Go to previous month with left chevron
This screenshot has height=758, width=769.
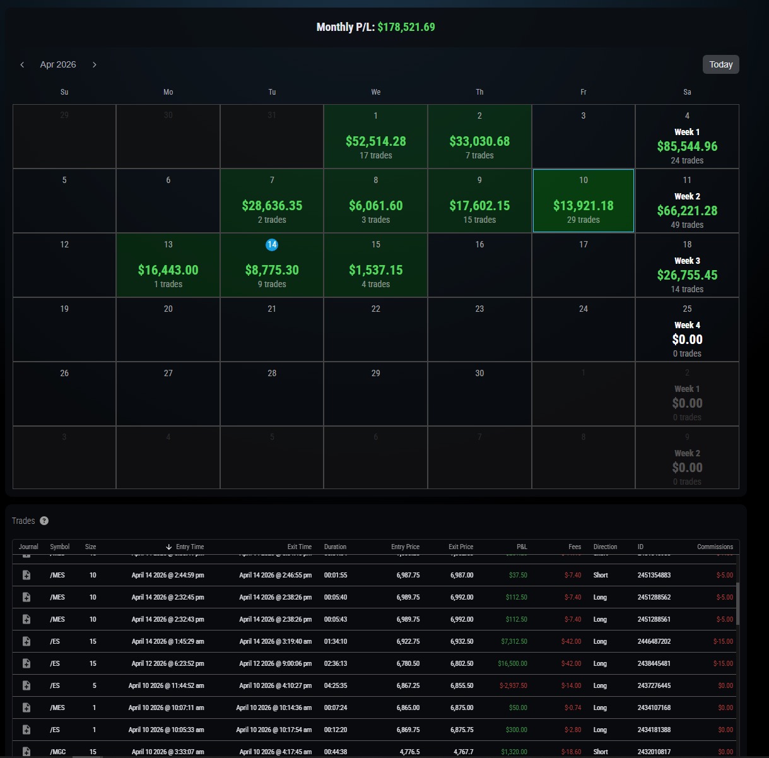pyautogui.click(x=22, y=64)
